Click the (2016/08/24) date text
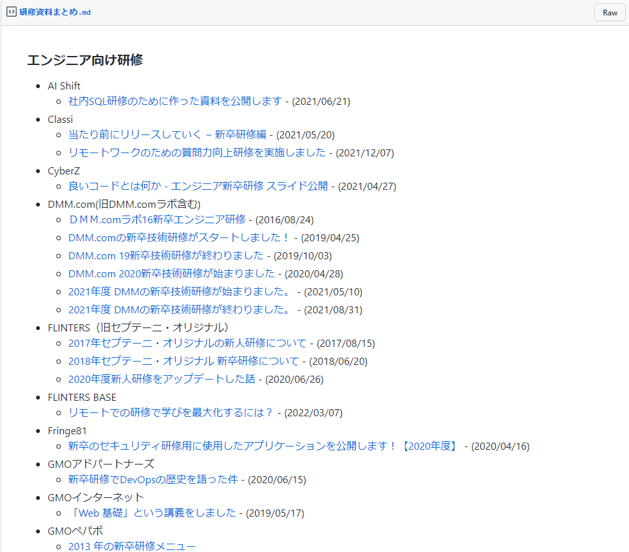The width and height of the screenshot is (629, 552). 285,220
